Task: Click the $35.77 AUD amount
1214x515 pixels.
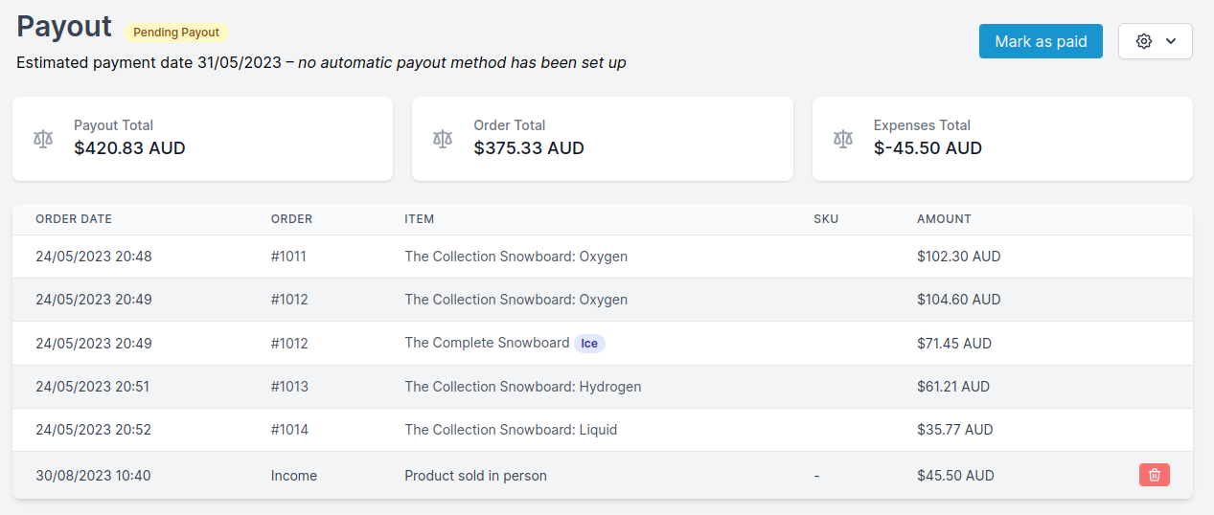Action: click(955, 430)
